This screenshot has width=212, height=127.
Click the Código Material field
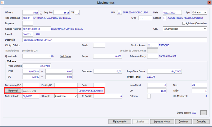(x=37, y=29)
